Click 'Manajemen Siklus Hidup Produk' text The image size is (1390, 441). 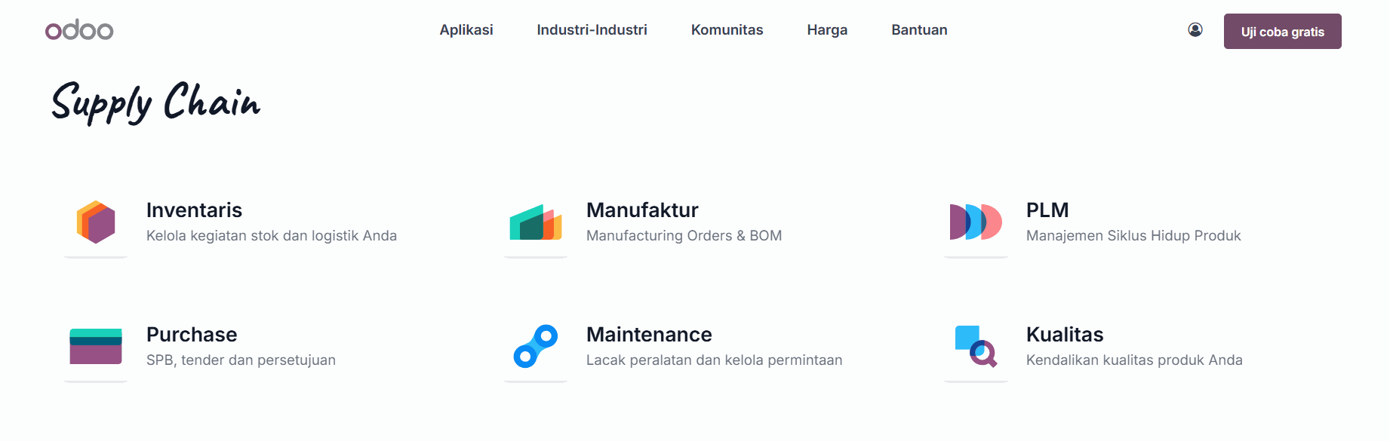click(x=1133, y=236)
